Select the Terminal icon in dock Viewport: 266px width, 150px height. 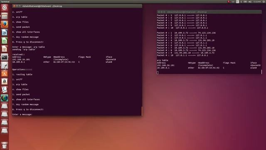pyautogui.click(x=5, y=57)
